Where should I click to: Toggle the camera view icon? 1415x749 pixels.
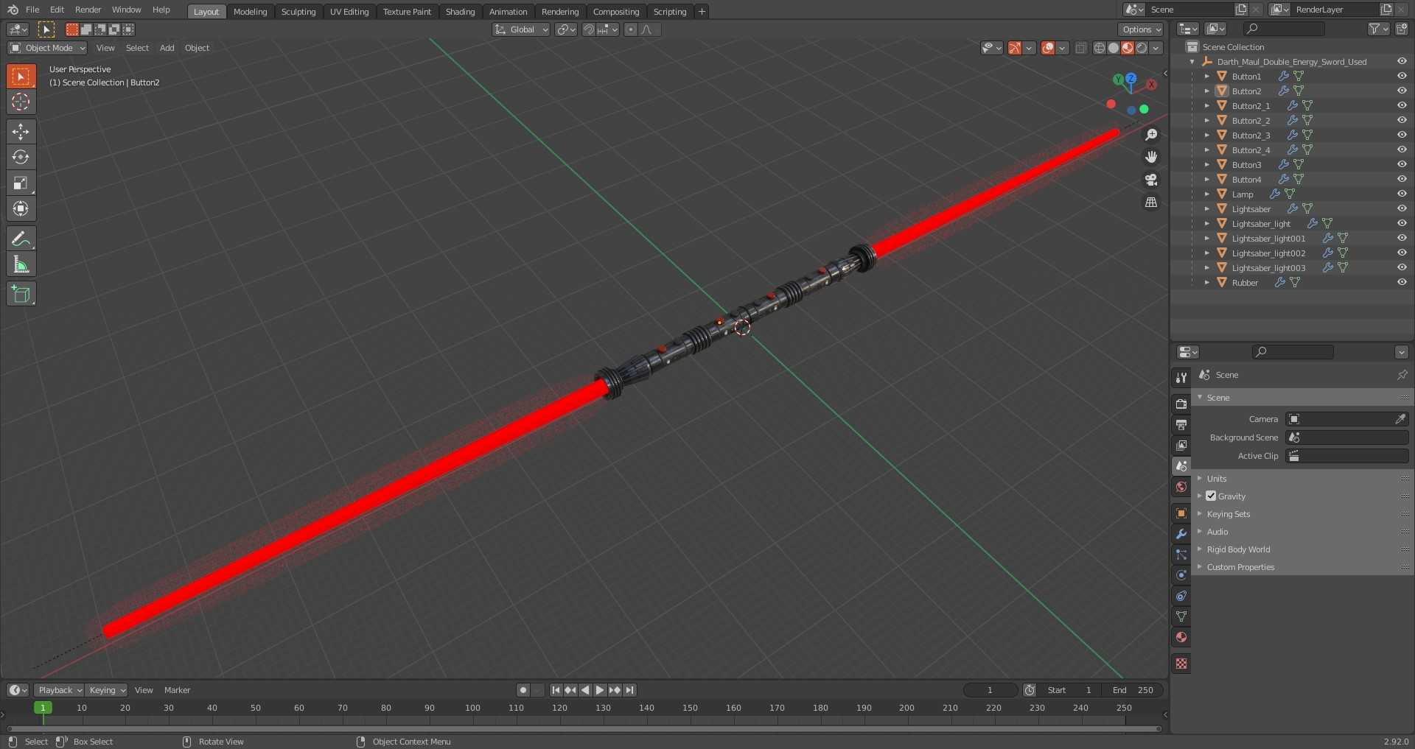pyautogui.click(x=1151, y=180)
